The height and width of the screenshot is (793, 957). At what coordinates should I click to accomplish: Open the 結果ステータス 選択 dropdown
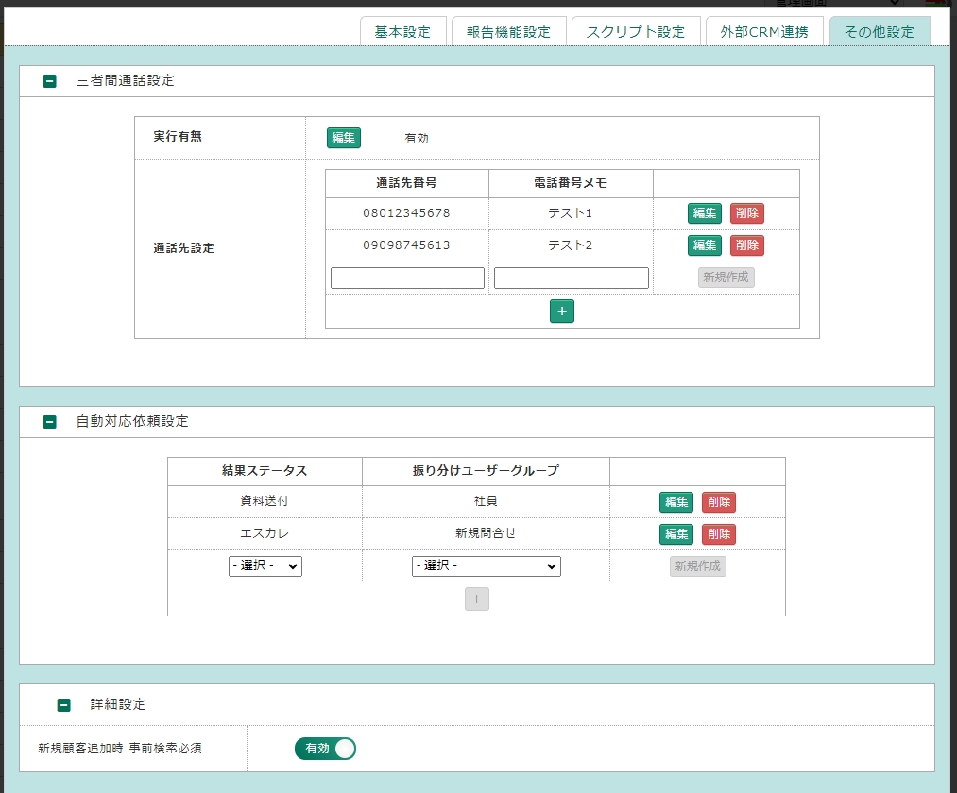(x=265, y=566)
